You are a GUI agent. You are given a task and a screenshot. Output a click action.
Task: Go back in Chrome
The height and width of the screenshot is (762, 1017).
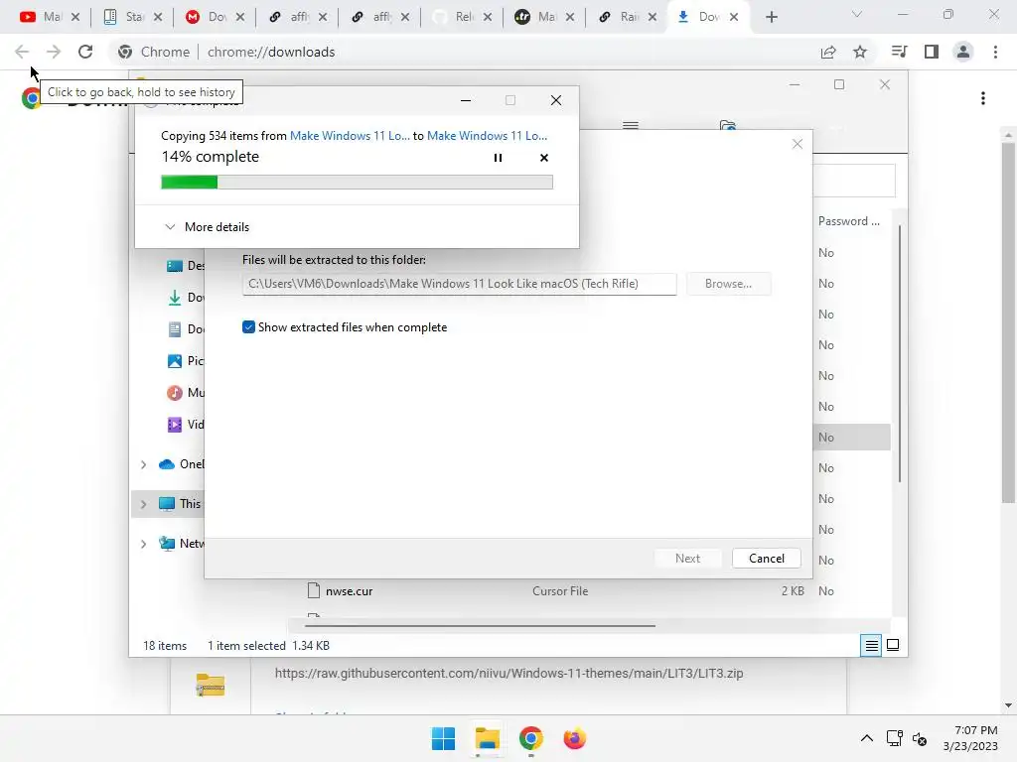coord(22,52)
